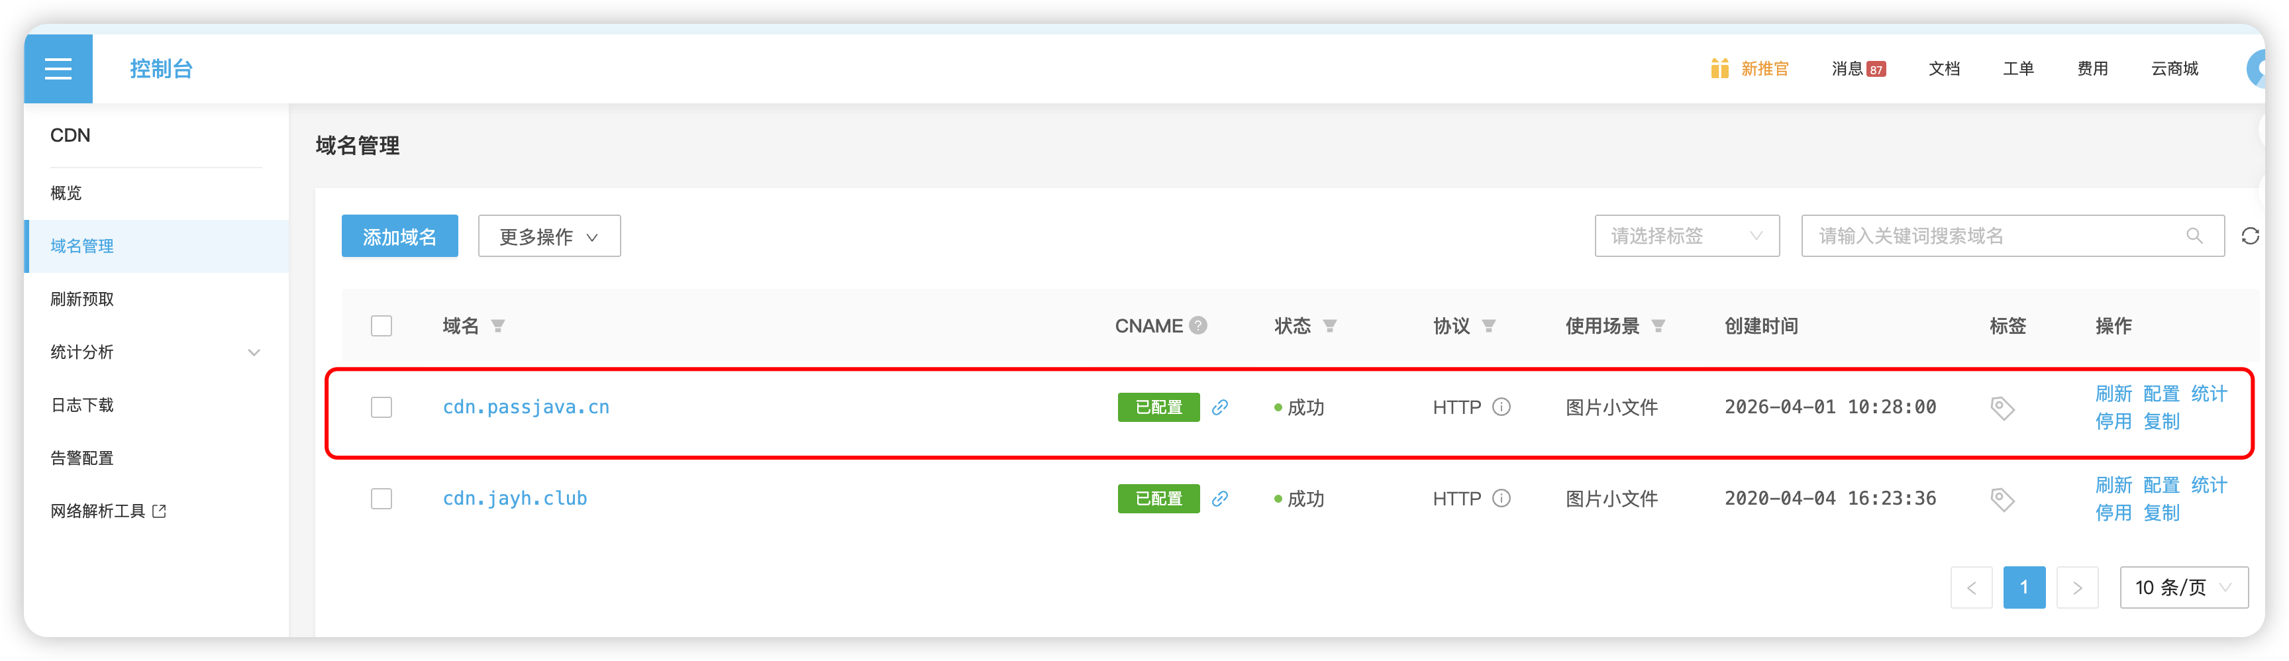Click the 域名 column filter icon

(497, 326)
